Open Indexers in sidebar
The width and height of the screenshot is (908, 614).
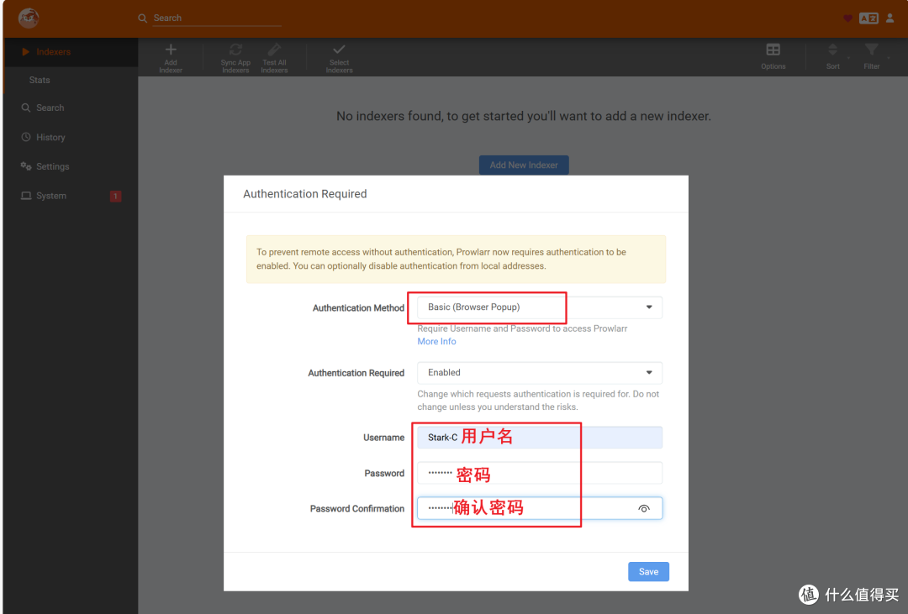(x=71, y=52)
